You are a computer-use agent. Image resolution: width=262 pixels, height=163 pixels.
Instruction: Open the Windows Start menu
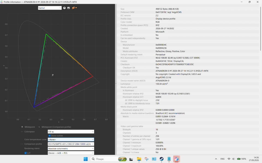[x=85, y=159]
